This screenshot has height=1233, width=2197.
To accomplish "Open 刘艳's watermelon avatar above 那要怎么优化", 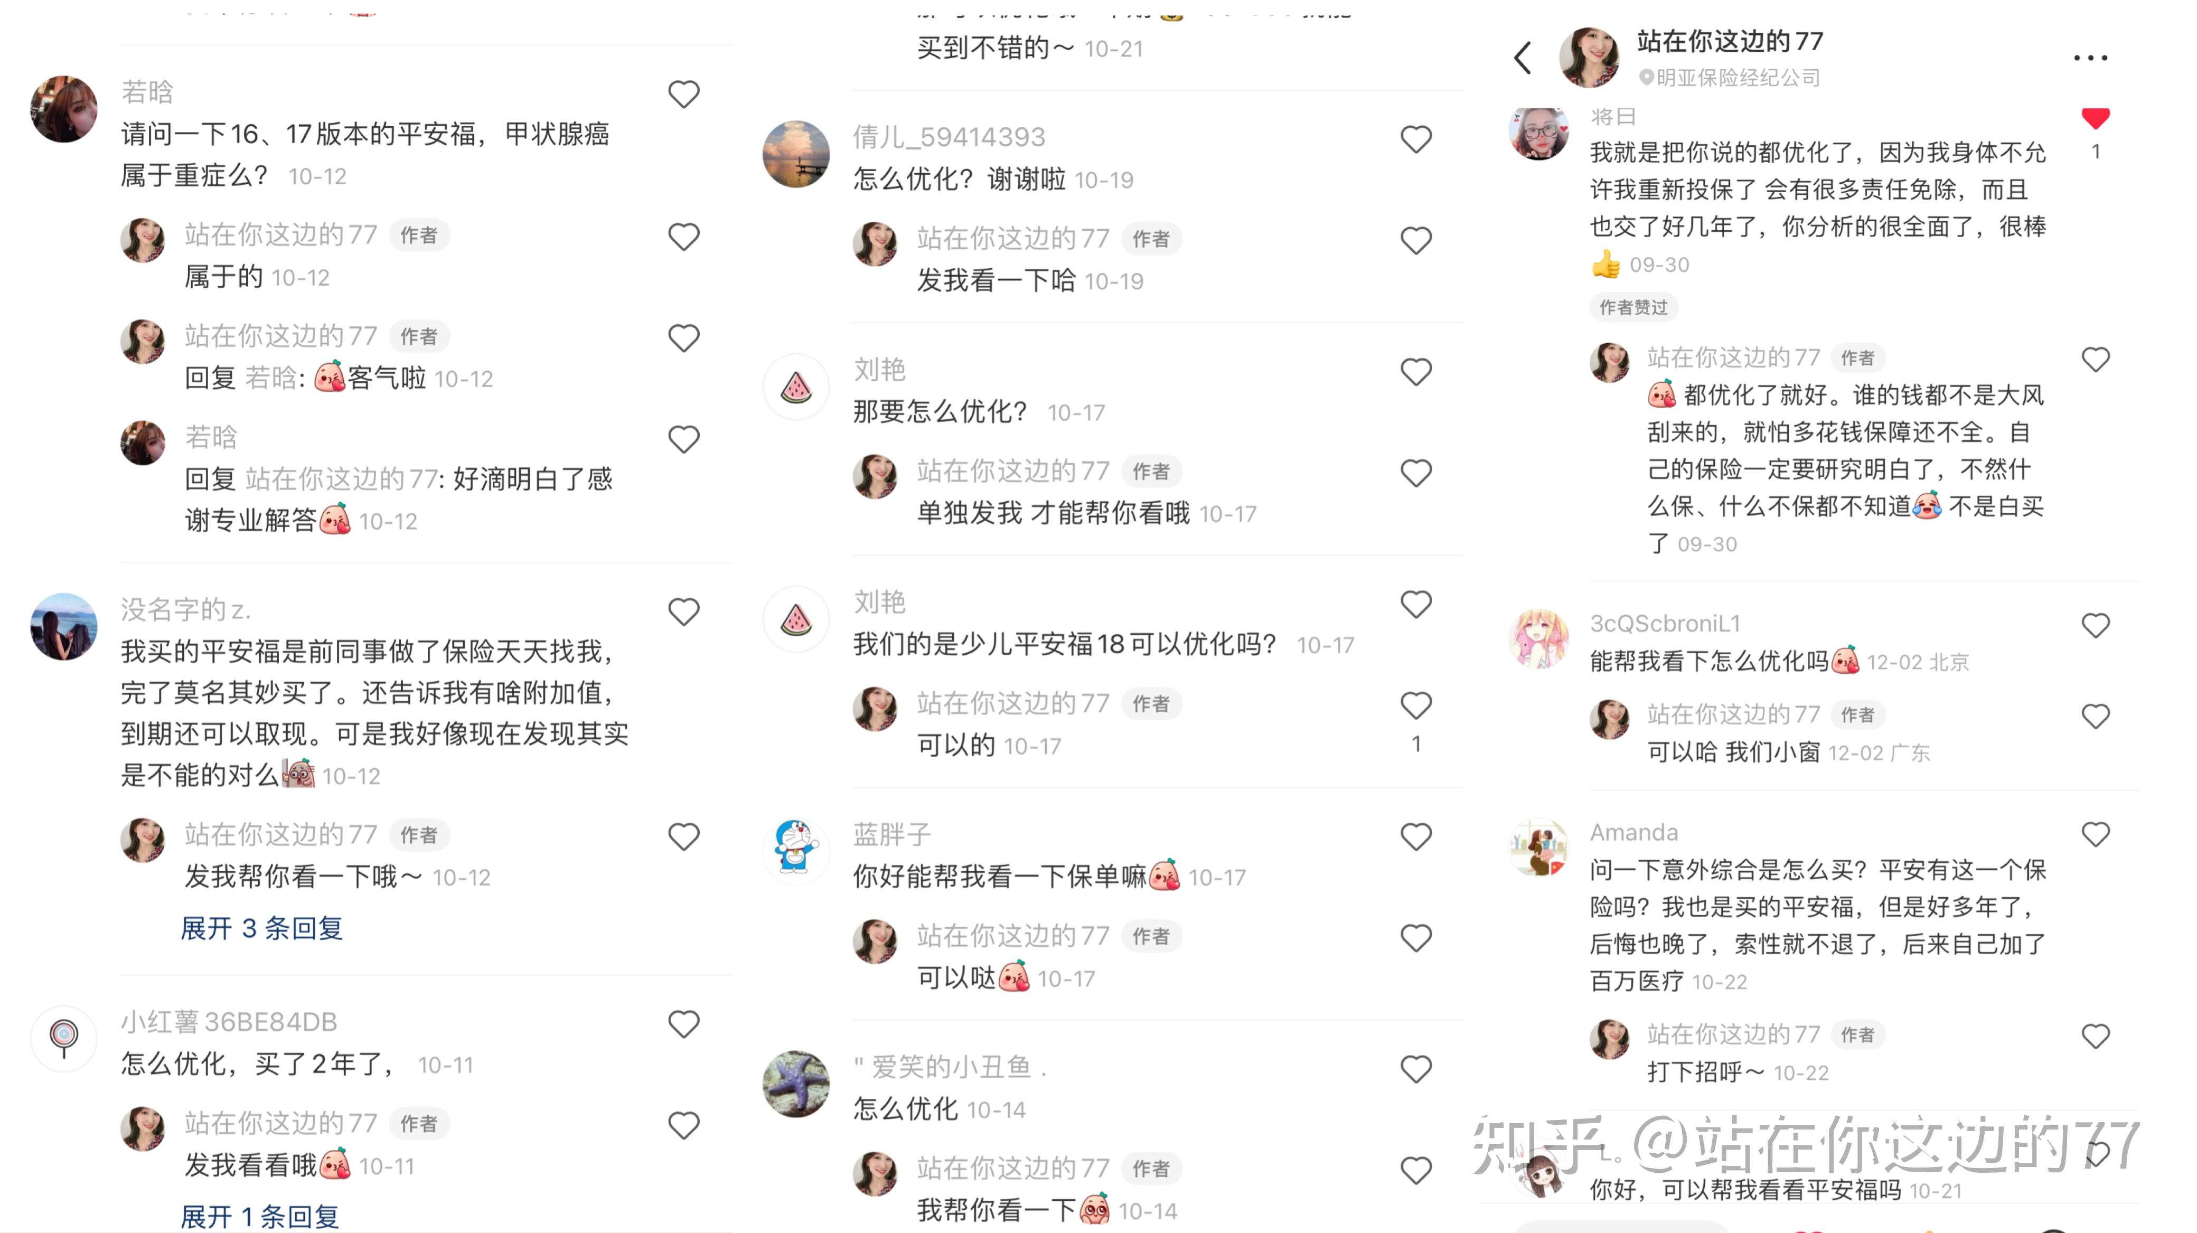I will [796, 387].
